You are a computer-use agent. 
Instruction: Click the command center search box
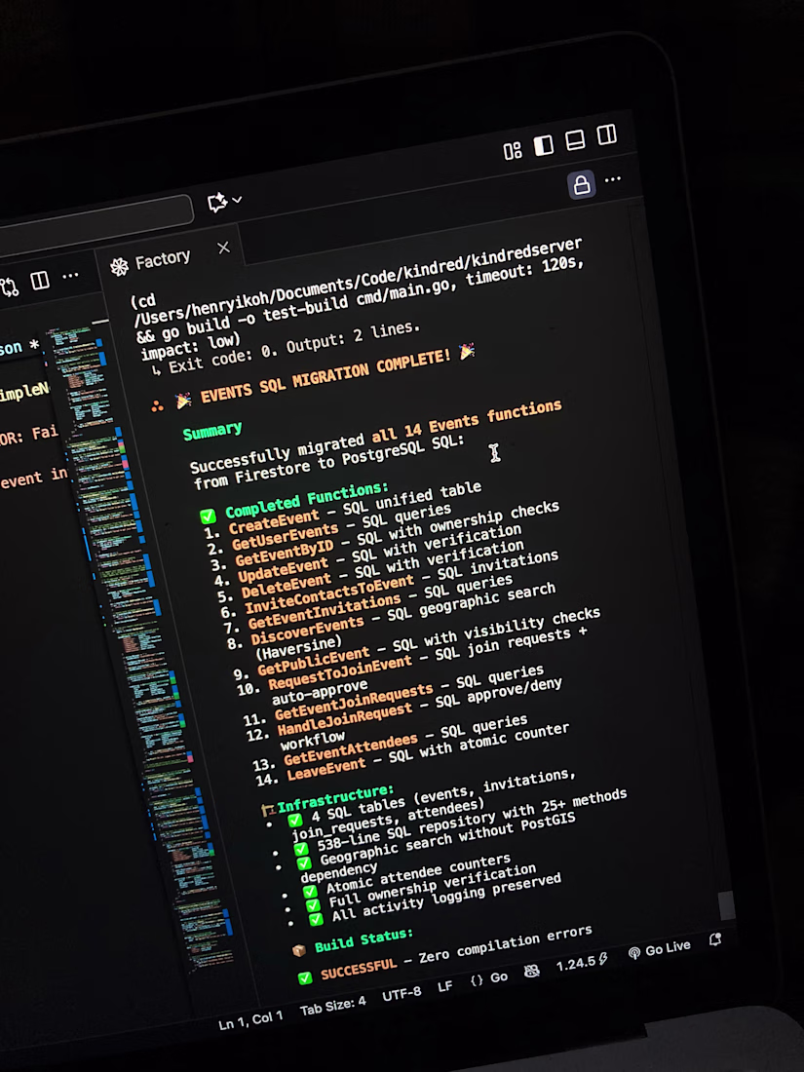[96, 223]
